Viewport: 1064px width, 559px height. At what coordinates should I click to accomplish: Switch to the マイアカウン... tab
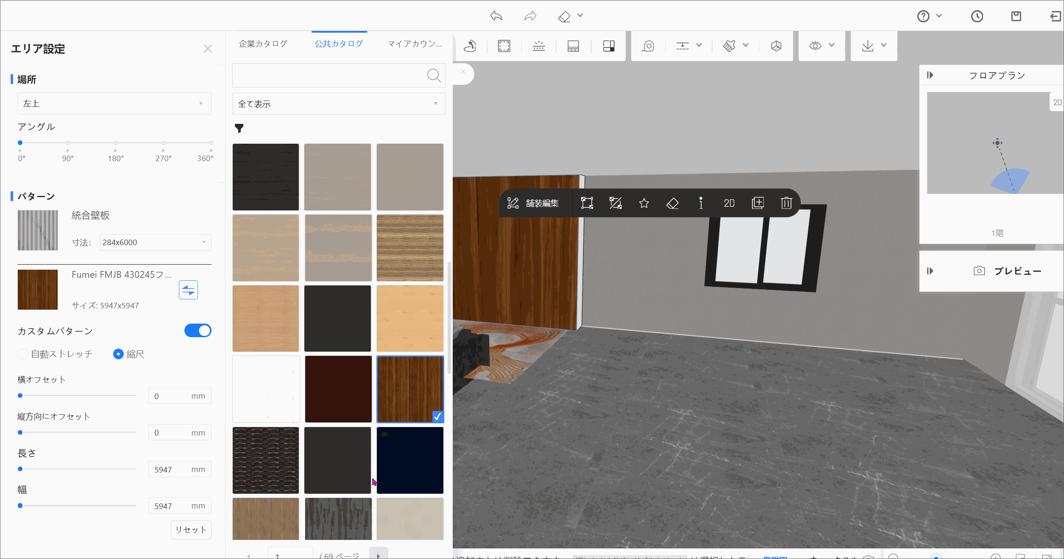click(x=415, y=44)
